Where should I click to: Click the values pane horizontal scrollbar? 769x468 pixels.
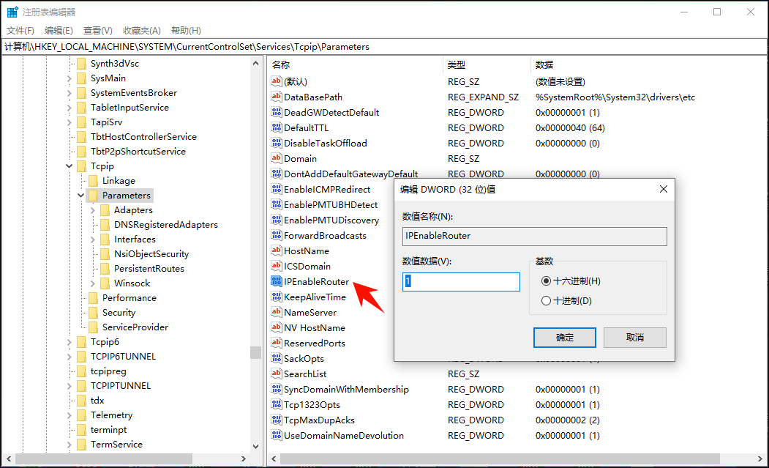(x=500, y=458)
